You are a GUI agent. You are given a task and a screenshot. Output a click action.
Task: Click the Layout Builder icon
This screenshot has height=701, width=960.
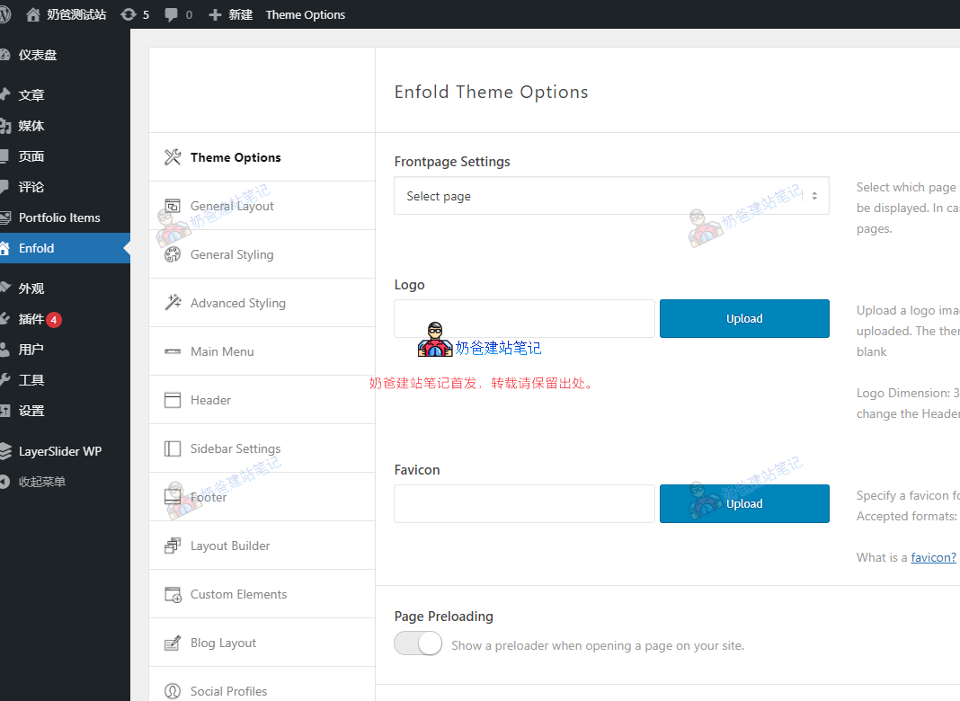click(173, 546)
